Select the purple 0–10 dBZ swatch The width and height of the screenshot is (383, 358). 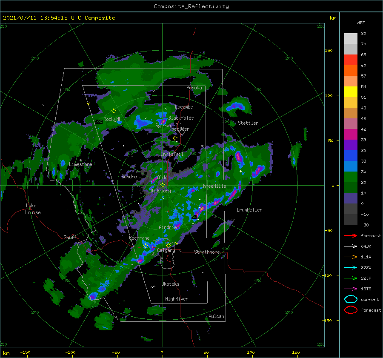click(x=351, y=198)
